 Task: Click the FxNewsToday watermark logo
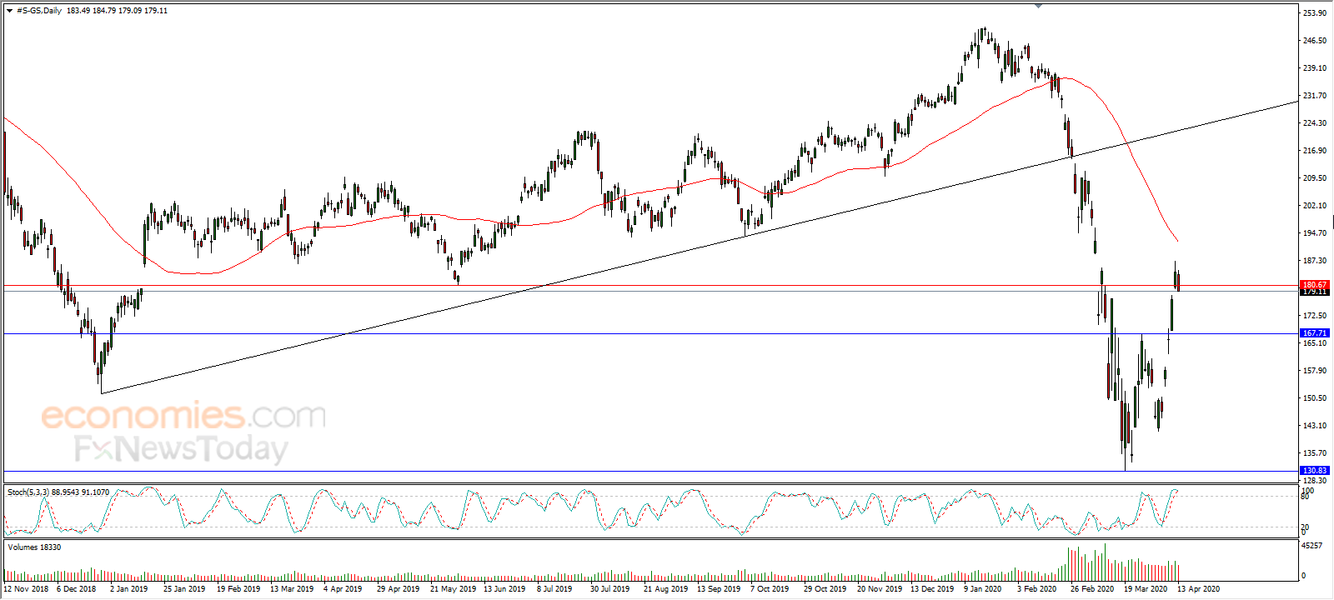(x=181, y=449)
